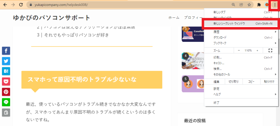Open the ホーム navigation link
This screenshot has height=126, width=280.
click(174, 17)
